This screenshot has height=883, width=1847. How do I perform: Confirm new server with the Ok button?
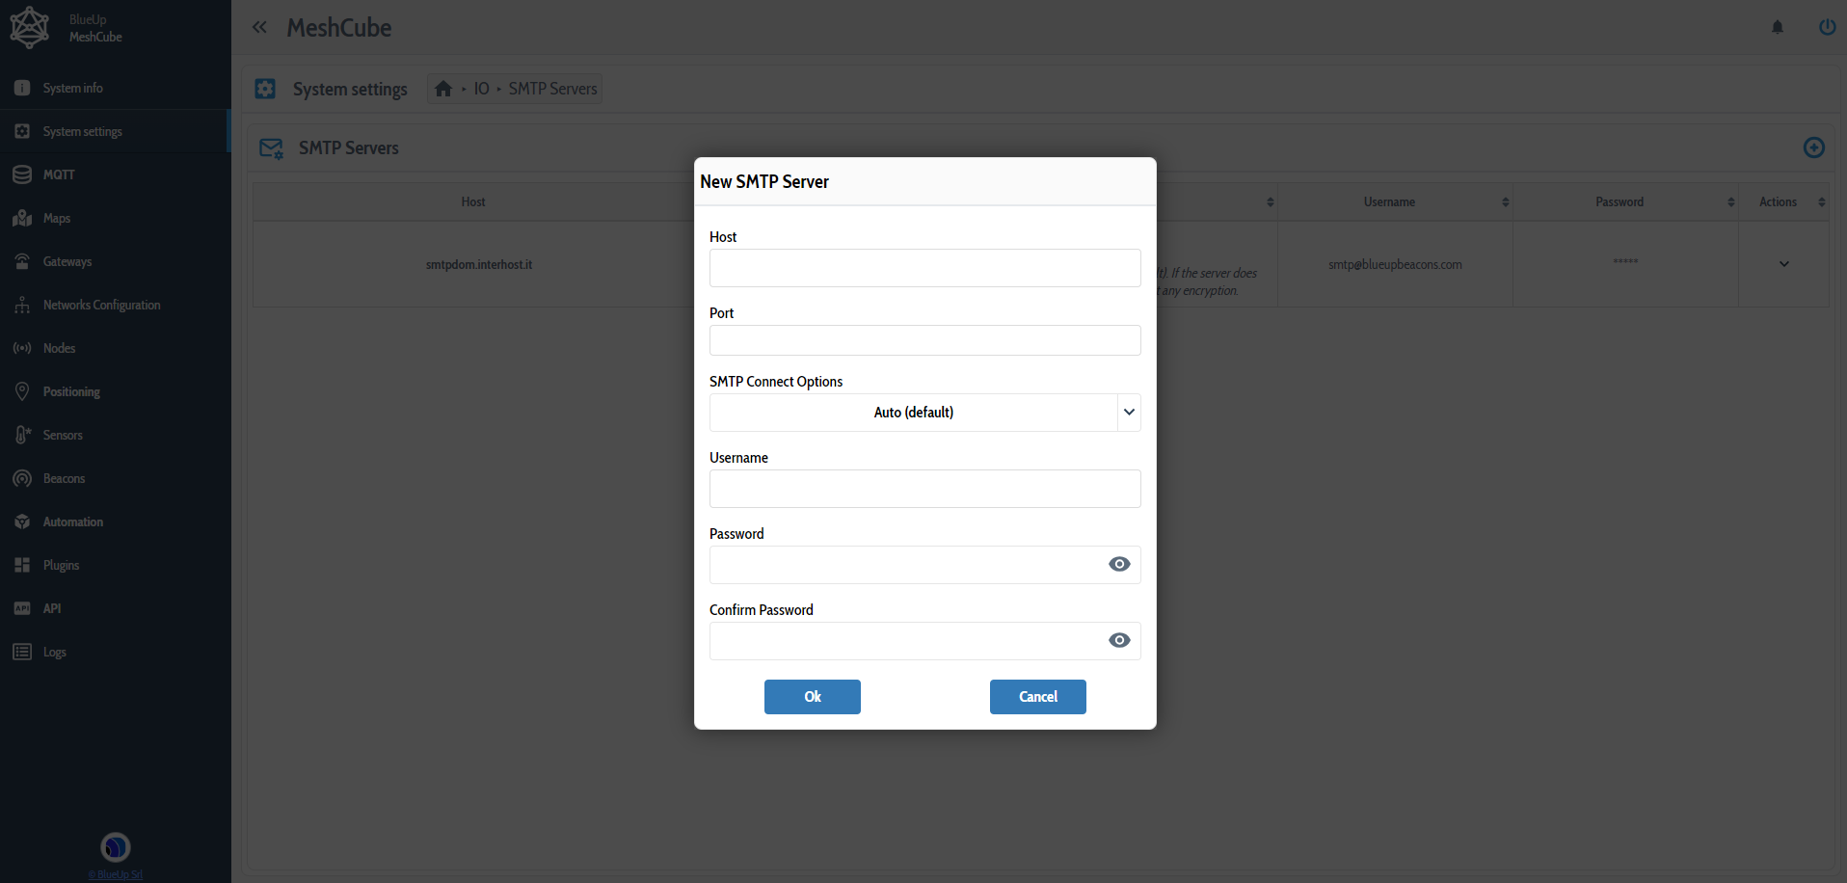point(812,696)
